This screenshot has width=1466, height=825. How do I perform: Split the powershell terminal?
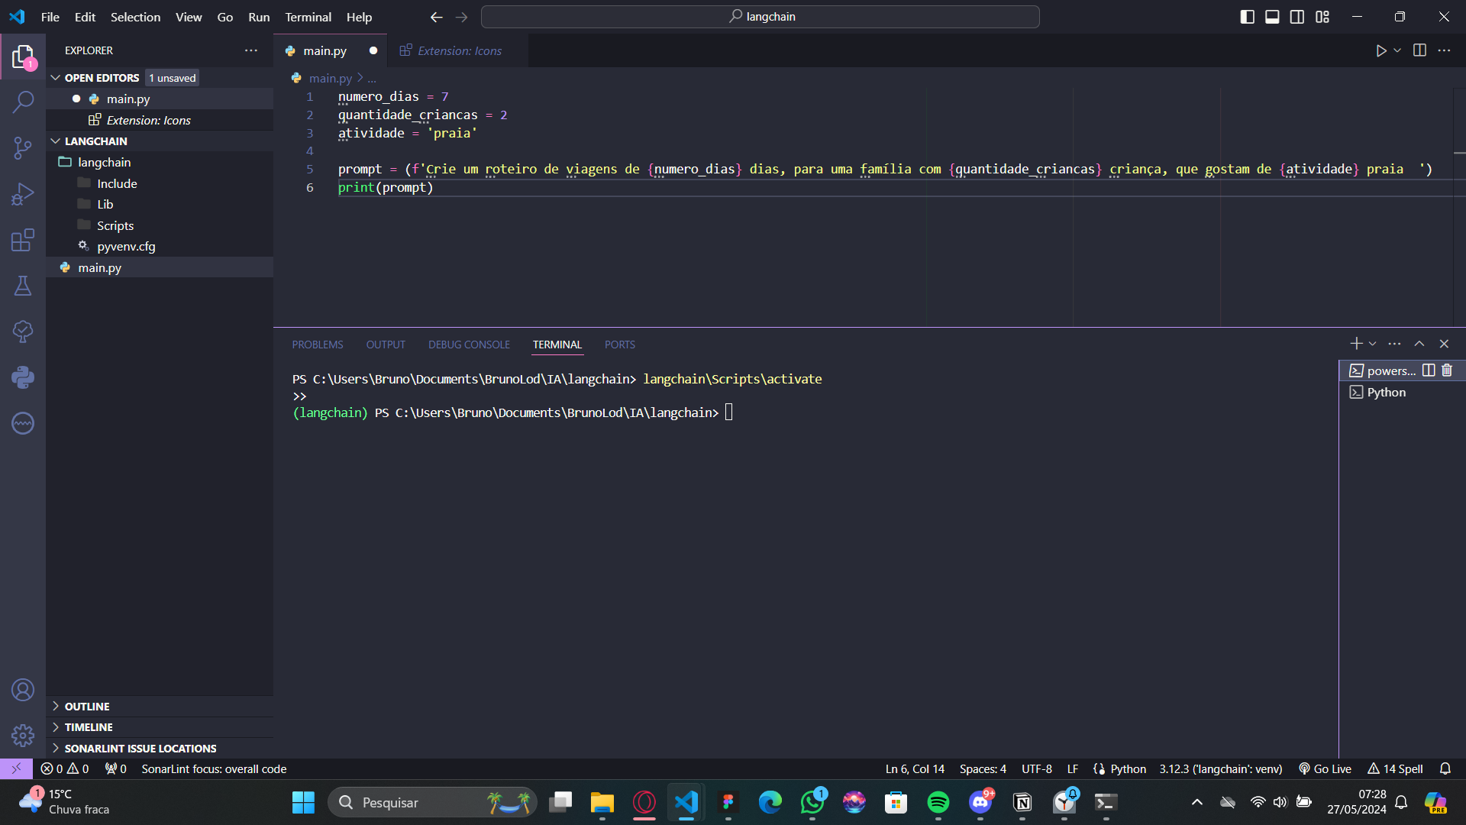click(x=1429, y=370)
